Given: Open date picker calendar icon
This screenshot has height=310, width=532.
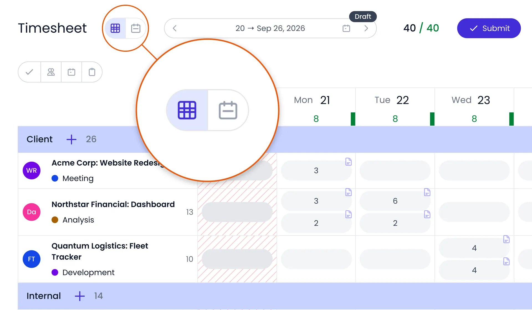Looking at the screenshot, I should pyautogui.click(x=346, y=28).
